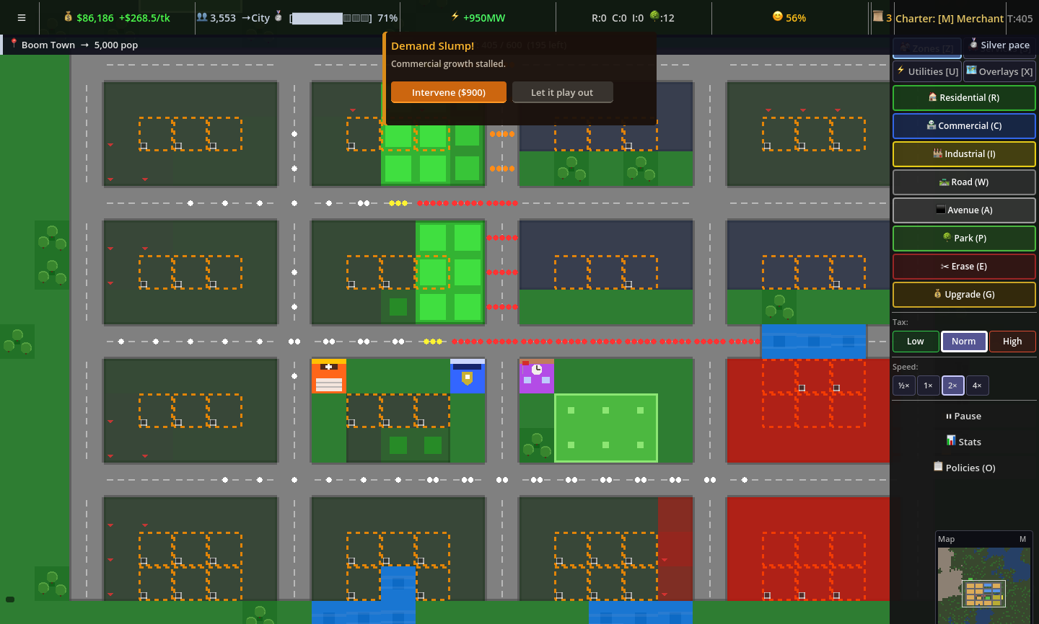Set tax rate to High
This screenshot has height=624, width=1039.
[x=1012, y=342]
